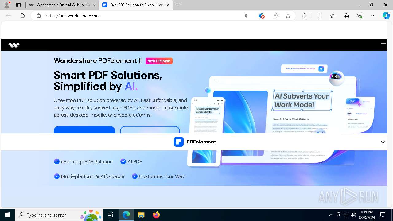Click the PDFelement logo in sticky bar
This screenshot has width=393, height=221.
pyautogui.click(x=179, y=142)
